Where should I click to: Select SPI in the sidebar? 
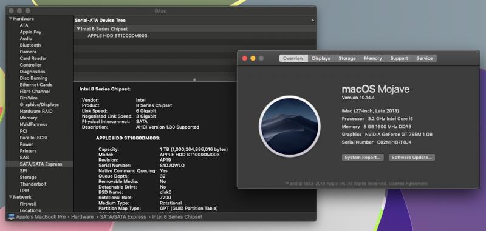pos(23,171)
